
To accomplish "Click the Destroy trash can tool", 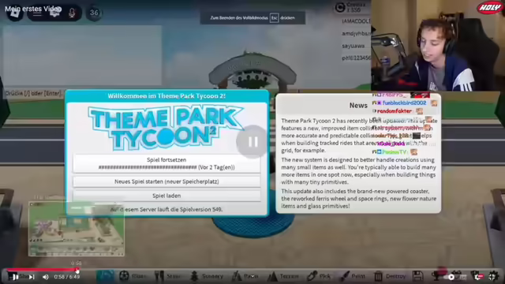I will tap(378, 276).
